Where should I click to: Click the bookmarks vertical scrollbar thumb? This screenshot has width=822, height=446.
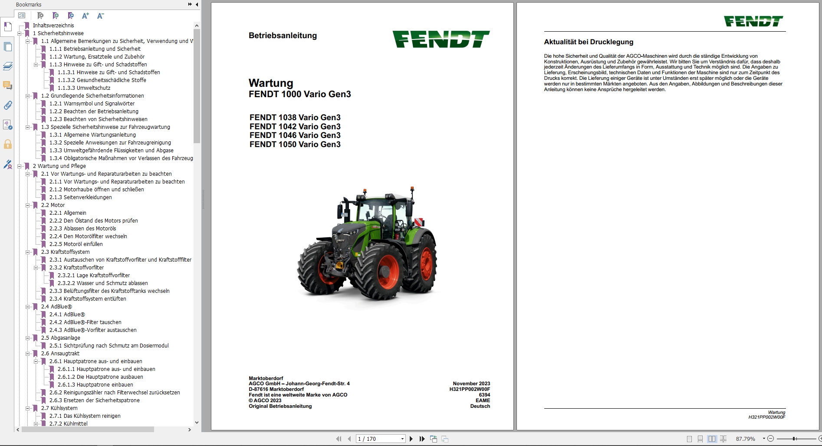[197, 86]
